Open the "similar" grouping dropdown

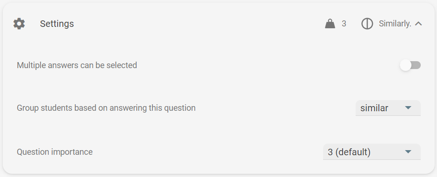tap(388, 108)
